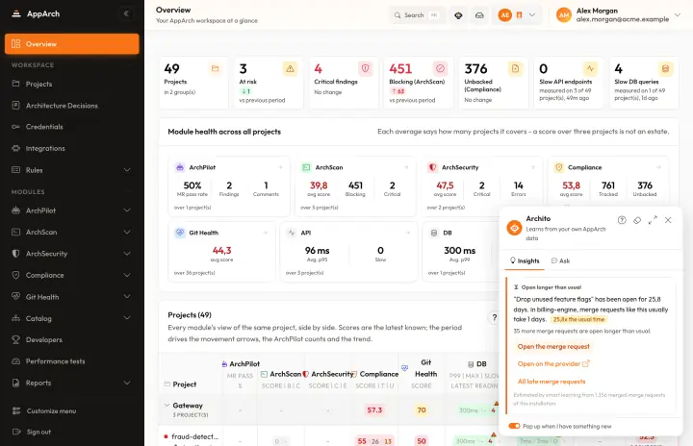Click the document icon on Unbacked (Compliance) card
The width and height of the screenshot is (693, 446).
515,68
